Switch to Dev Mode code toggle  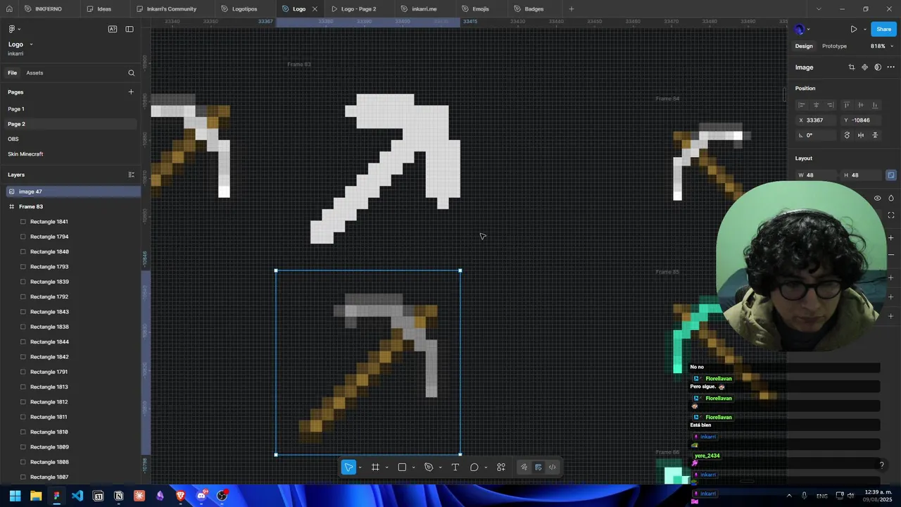(x=553, y=468)
